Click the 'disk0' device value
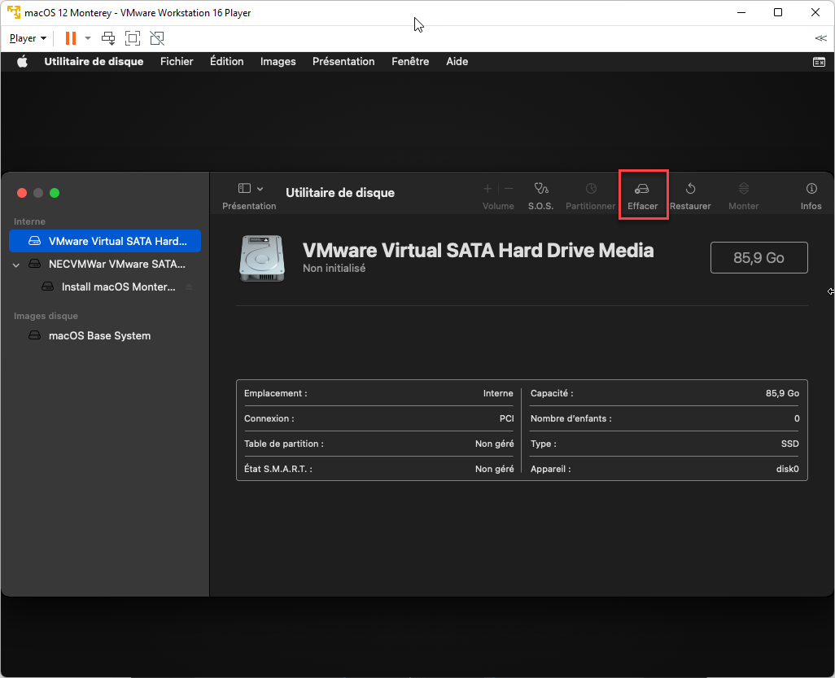 click(787, 469)
